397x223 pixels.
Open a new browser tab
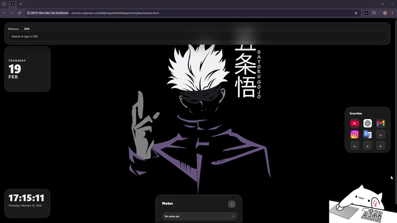(20, 4)
